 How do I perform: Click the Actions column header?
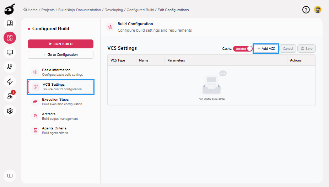[x=296, y=60]
